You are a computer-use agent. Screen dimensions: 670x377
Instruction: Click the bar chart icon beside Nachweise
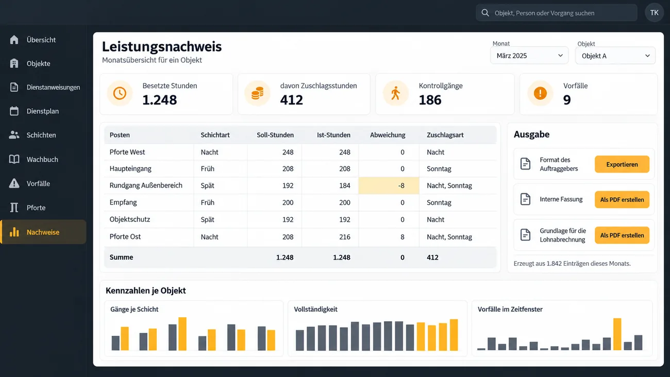click(x=14, y=232)
